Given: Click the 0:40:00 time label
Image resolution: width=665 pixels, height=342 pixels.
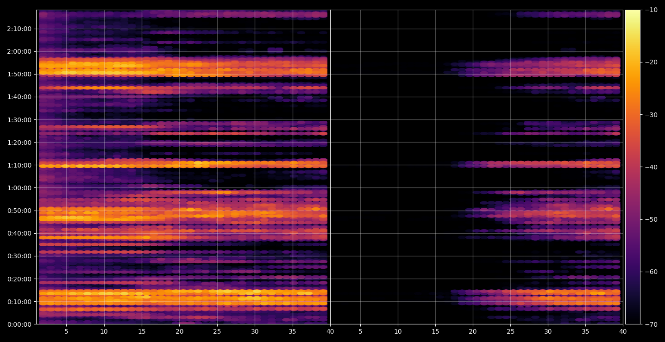Looking at the screenshot, I should [x=19, y=233].
